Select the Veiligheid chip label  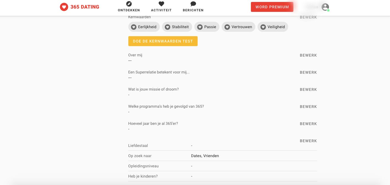(276, 27)
